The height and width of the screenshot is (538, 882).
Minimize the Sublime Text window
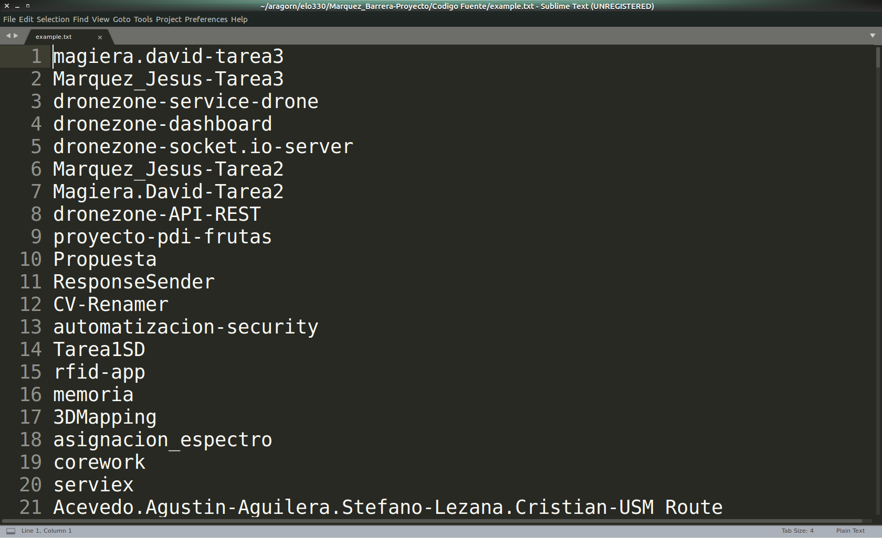(x=17, y=6)
